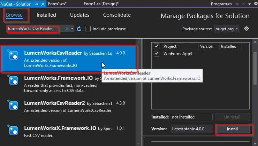Open NuGet package source settings gear

point(246,29)
